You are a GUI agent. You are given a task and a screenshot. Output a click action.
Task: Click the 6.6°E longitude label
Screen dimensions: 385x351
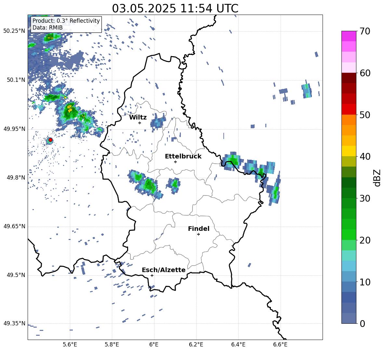(x=280, y=345)
